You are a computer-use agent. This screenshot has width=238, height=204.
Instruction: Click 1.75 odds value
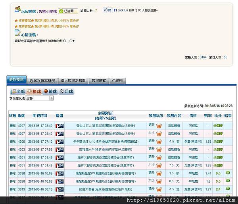pyautogui.click(x=208, y=165)
